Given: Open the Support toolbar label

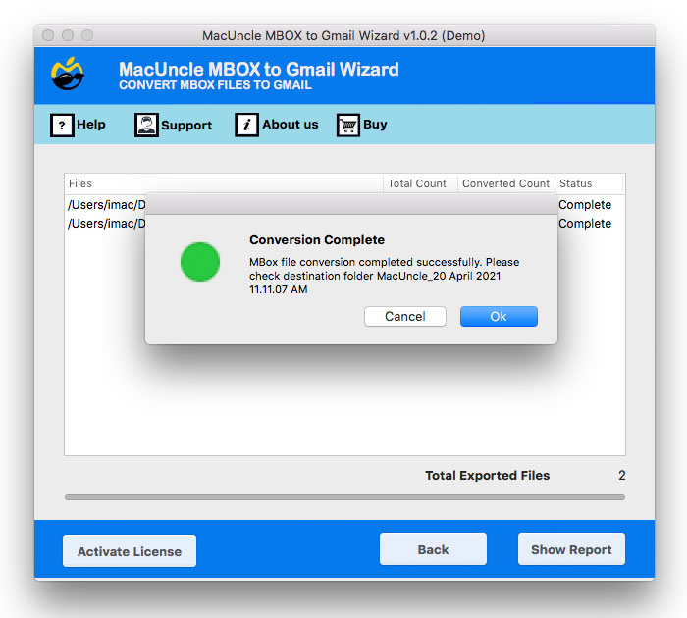Looking at the screenshot, I should point(186,126).
